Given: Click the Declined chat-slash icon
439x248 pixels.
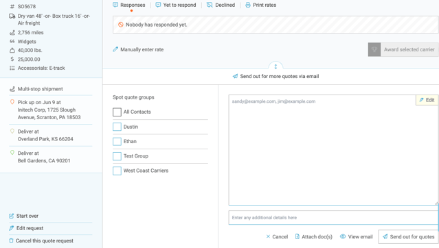Looking at the screenshot, I should point(210,5).
